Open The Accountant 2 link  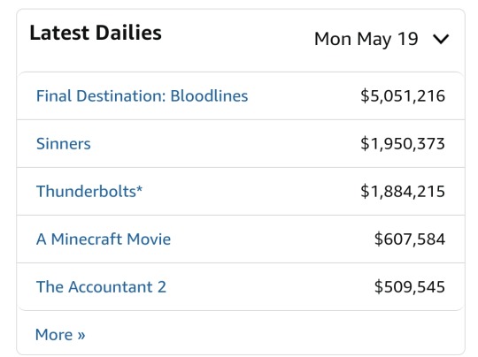pyautogui.click(x=101, y=287)
